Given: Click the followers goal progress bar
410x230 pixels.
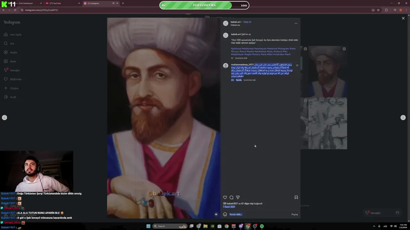Looking at the screenshot, I should click(x=204, y=5).
